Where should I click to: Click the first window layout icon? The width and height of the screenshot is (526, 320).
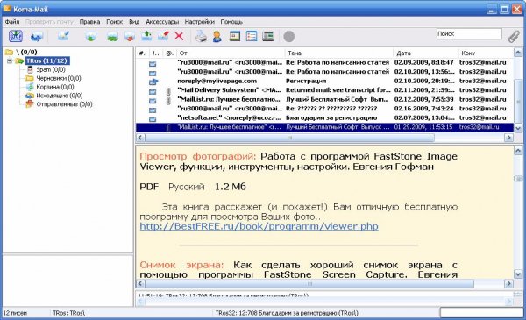235,36
